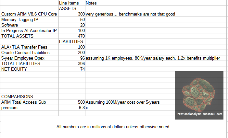This screenshot has width=228, height=138.
Task: Select the 'premium' label cell
Action: point(30,108)
